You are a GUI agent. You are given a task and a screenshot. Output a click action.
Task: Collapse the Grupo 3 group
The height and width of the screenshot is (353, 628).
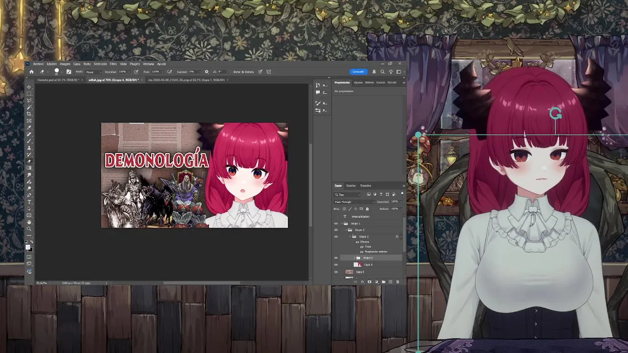(346, 230)
